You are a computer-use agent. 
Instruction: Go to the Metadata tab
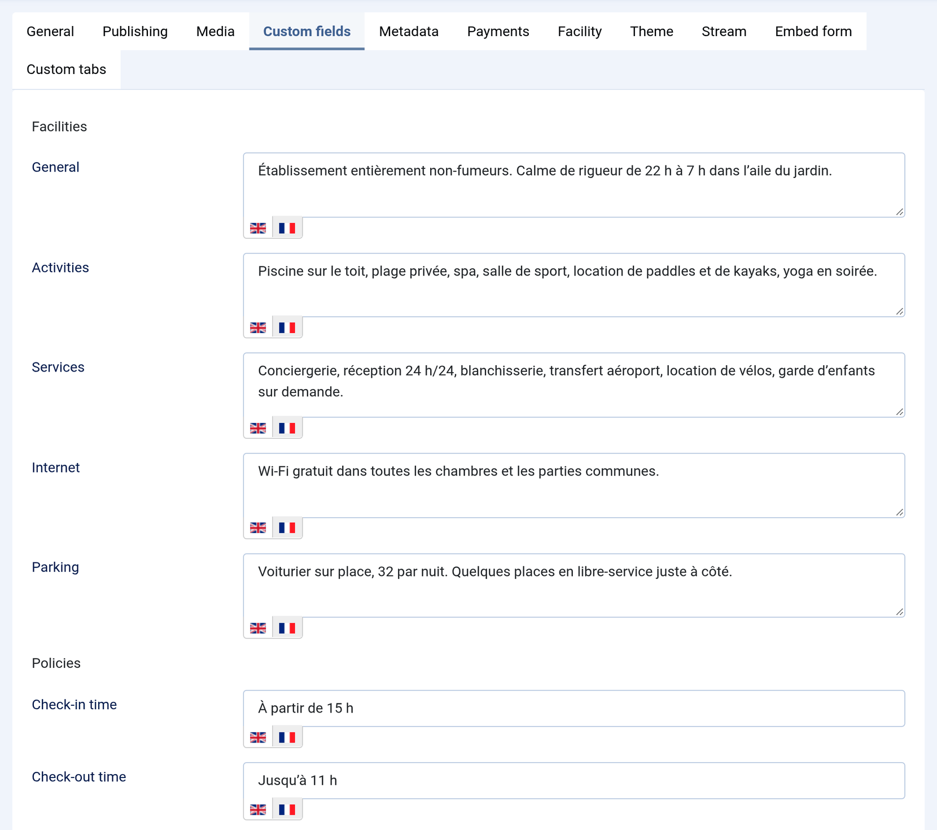pyautogui.click(x=409, y=31)
